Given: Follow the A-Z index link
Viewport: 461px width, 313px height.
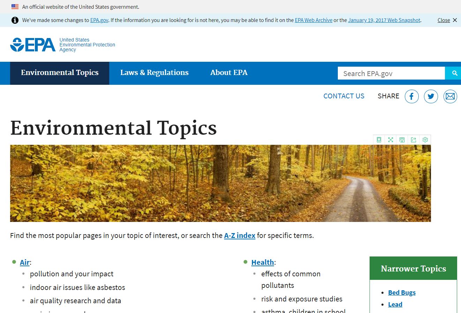Looking at the screenshot, I should [x=239, y=236].
